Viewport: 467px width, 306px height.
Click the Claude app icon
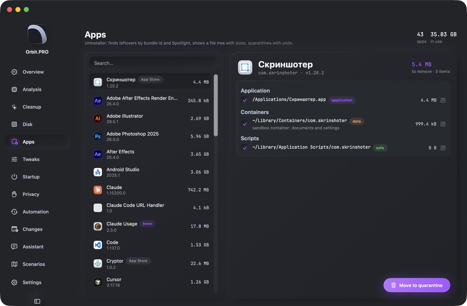(98, 190)
